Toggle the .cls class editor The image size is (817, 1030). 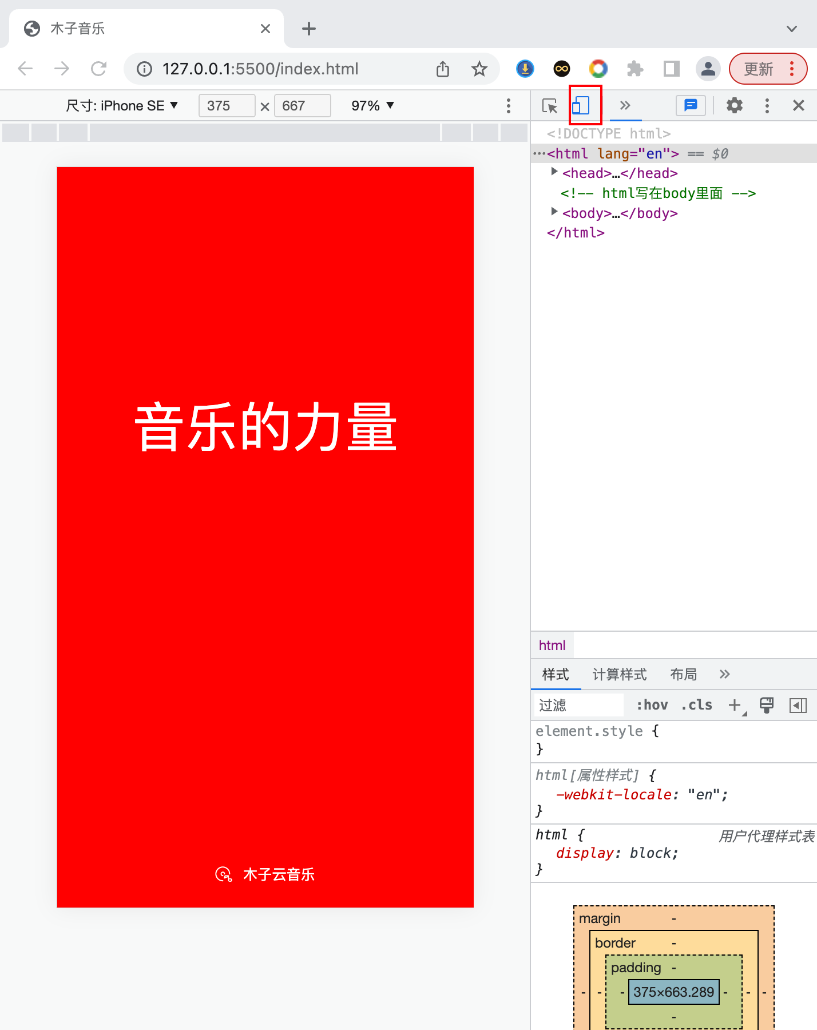point(696,705)
